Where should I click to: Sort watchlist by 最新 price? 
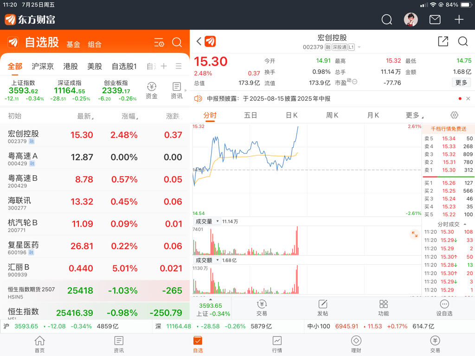[85, 116]
